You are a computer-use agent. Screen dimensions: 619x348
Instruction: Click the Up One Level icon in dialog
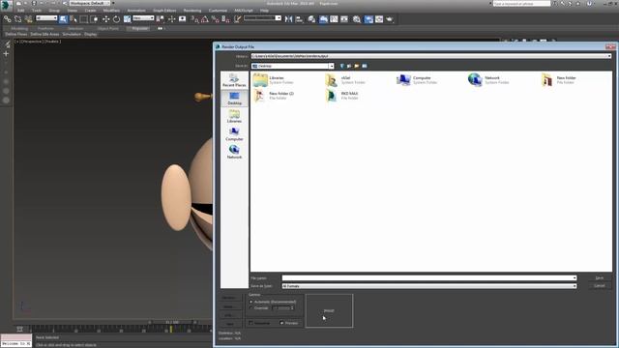point(349,66)
